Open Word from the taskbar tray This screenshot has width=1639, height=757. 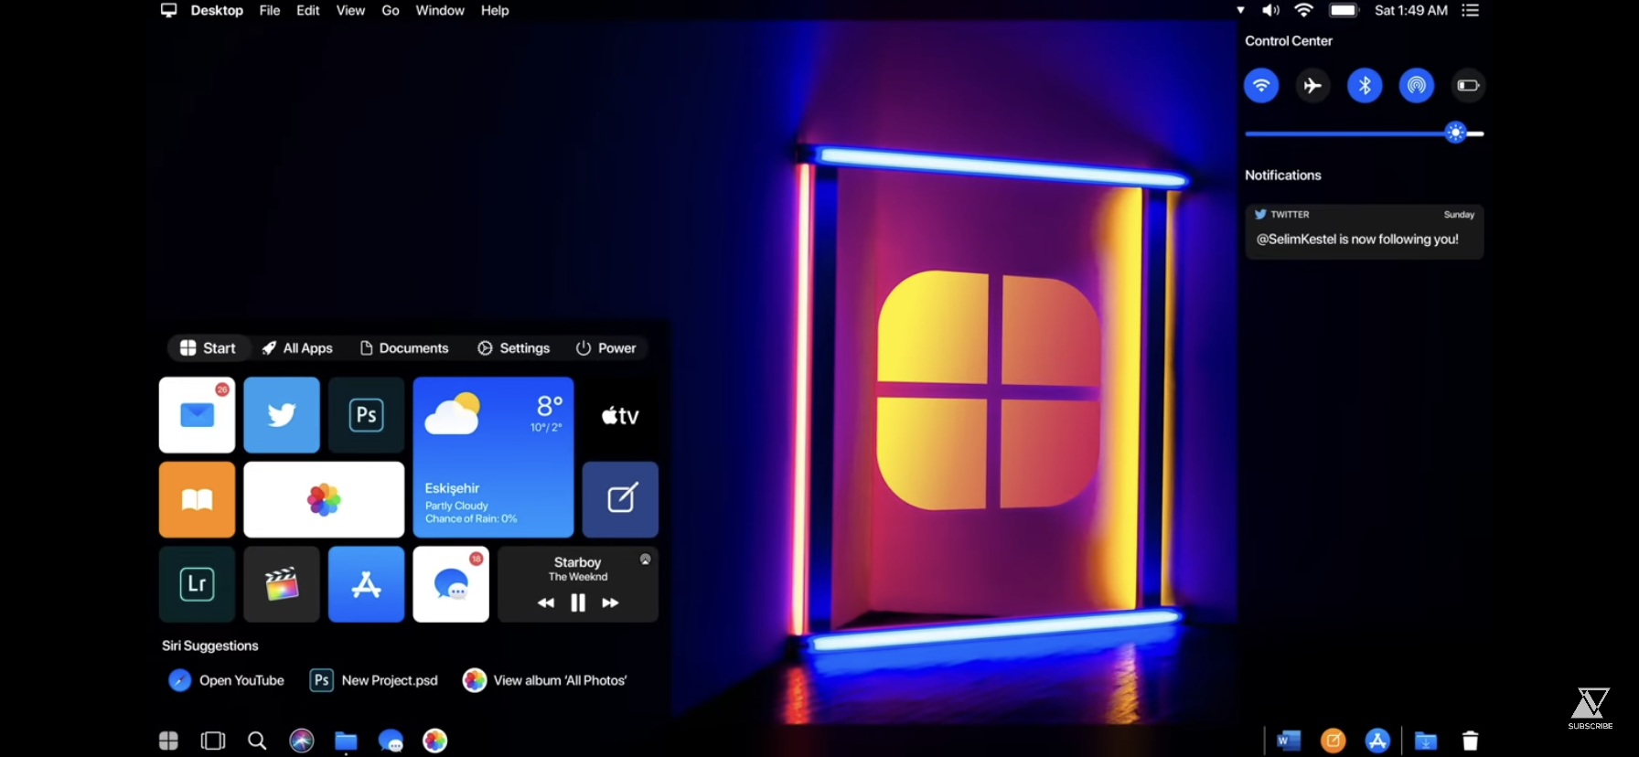point(1289,741)
